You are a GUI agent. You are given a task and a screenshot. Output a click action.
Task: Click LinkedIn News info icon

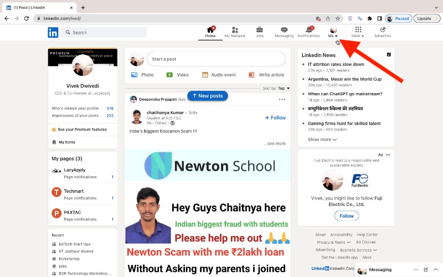click(x=389, y=54)
